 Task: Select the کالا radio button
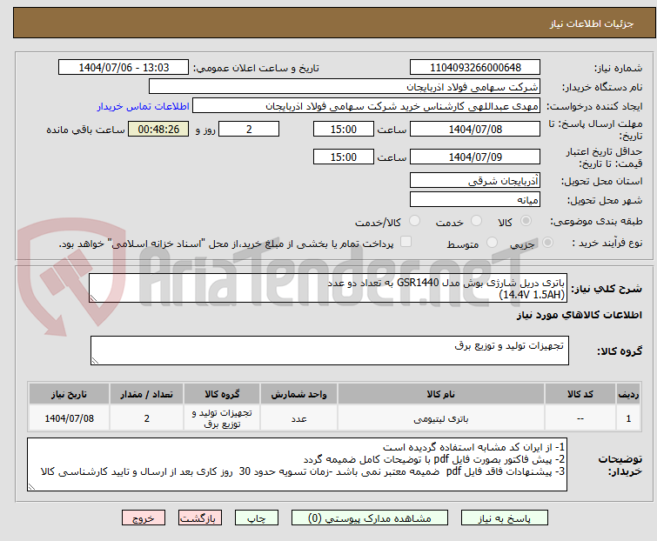tap(526, 221)
